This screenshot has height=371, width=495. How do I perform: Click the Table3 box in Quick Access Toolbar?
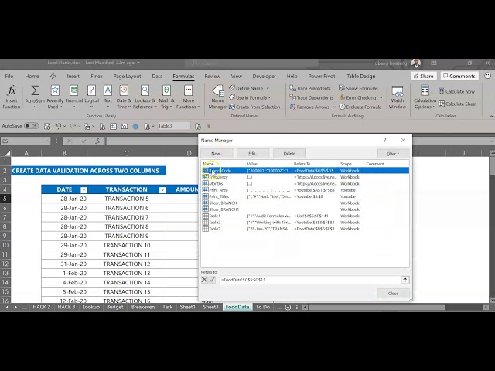(173, 126)
